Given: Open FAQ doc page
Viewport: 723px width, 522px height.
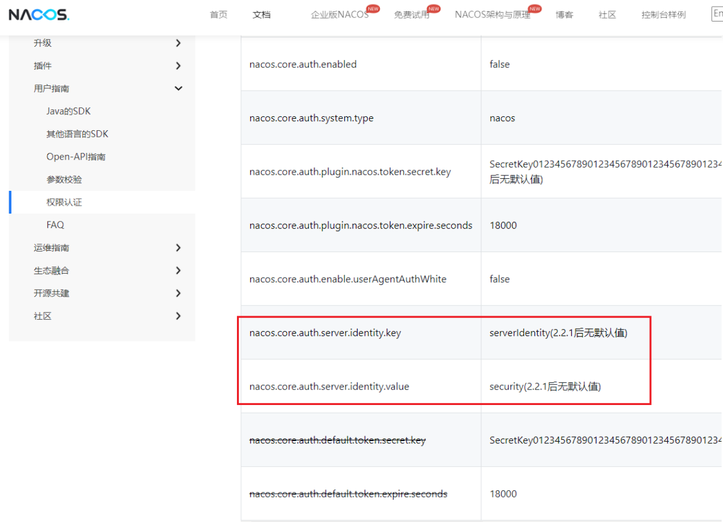Looking at the screenshot, I should (55, 225).
